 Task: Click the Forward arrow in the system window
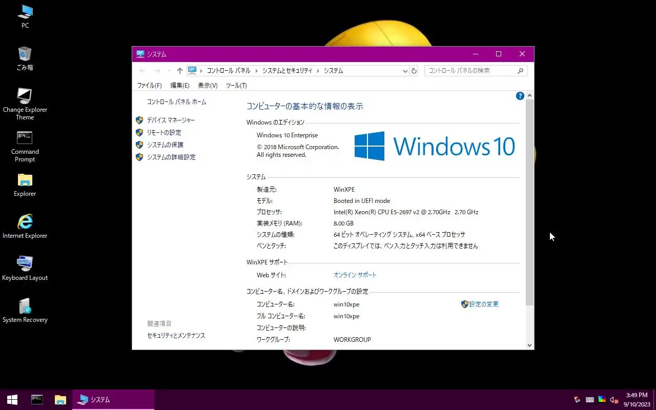tap(157, 71)
